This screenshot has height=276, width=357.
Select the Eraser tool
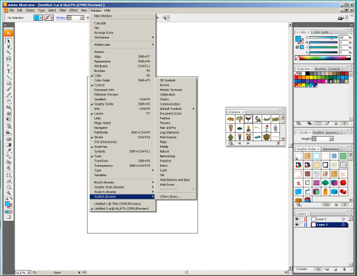point(9,181)
